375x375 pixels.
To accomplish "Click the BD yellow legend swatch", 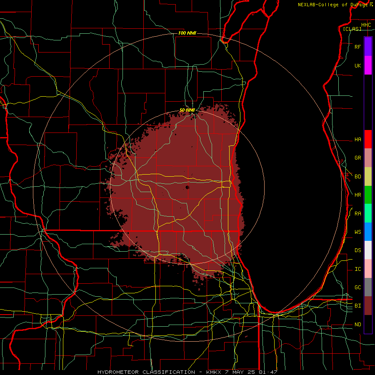I will click(368, 177).
